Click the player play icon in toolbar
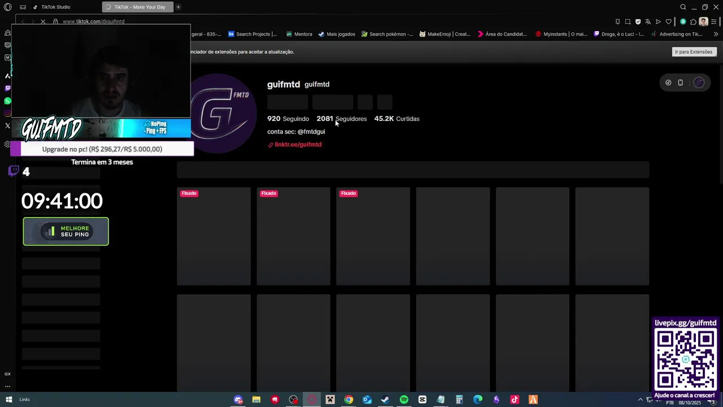The height and width of the screenshot is (407, 723). (658, 21)
